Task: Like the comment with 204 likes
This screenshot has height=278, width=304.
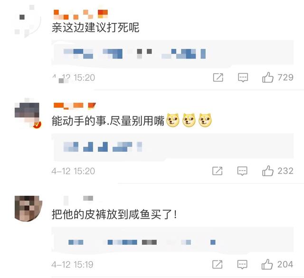Action: 267,264
